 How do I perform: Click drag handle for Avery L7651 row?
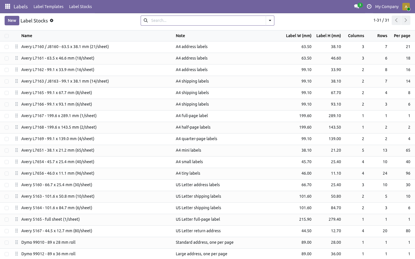16,150
